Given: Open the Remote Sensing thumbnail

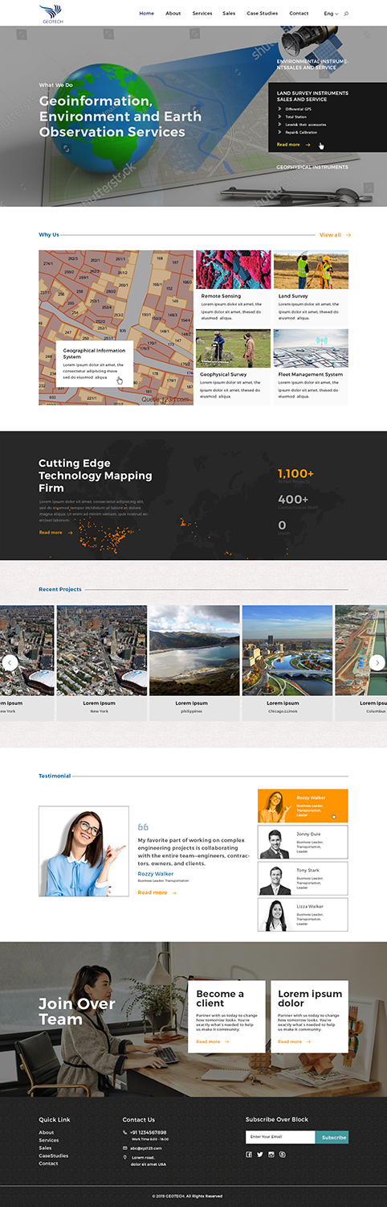Looking at the screenshot, I should coord(234,270).
